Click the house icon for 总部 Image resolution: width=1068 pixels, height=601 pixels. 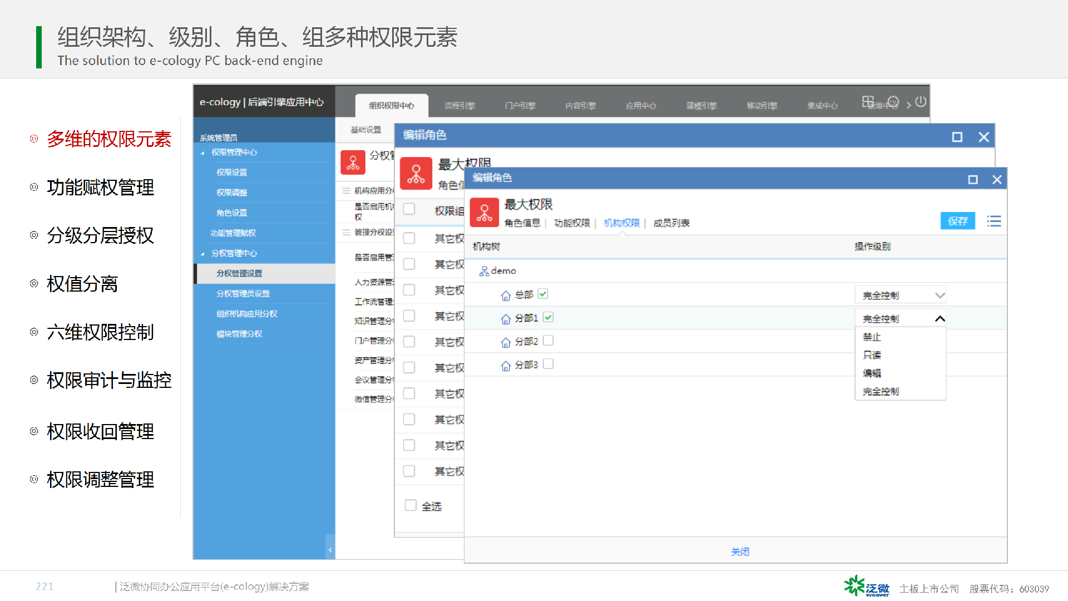[x=506, y=295]
